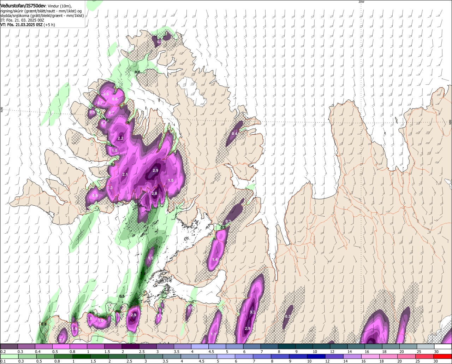Click the dark teal swatch labeled 8 in snow legend
The image size is (452, 364).
(286, 346)
